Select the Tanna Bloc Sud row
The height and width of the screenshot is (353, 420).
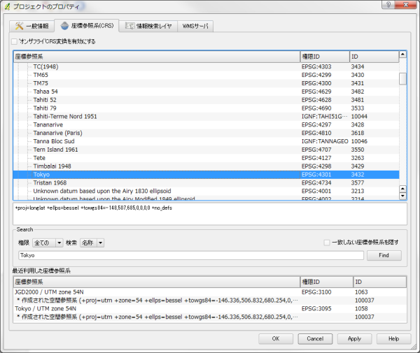pyautogui.click(x=206, y=141)
